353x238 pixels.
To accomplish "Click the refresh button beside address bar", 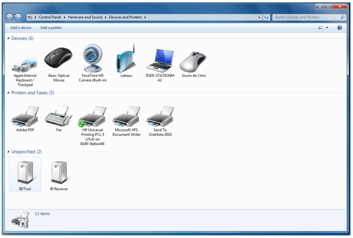I will 267,17.
